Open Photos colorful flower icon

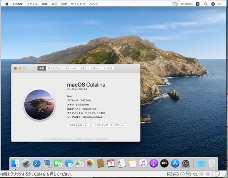[90, 163]
